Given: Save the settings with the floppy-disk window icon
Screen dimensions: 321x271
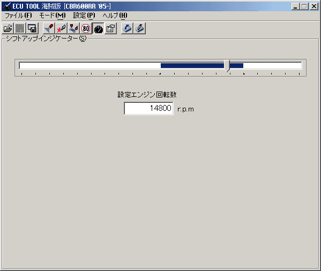Looking at the screenshot, I should pos(32,28).
